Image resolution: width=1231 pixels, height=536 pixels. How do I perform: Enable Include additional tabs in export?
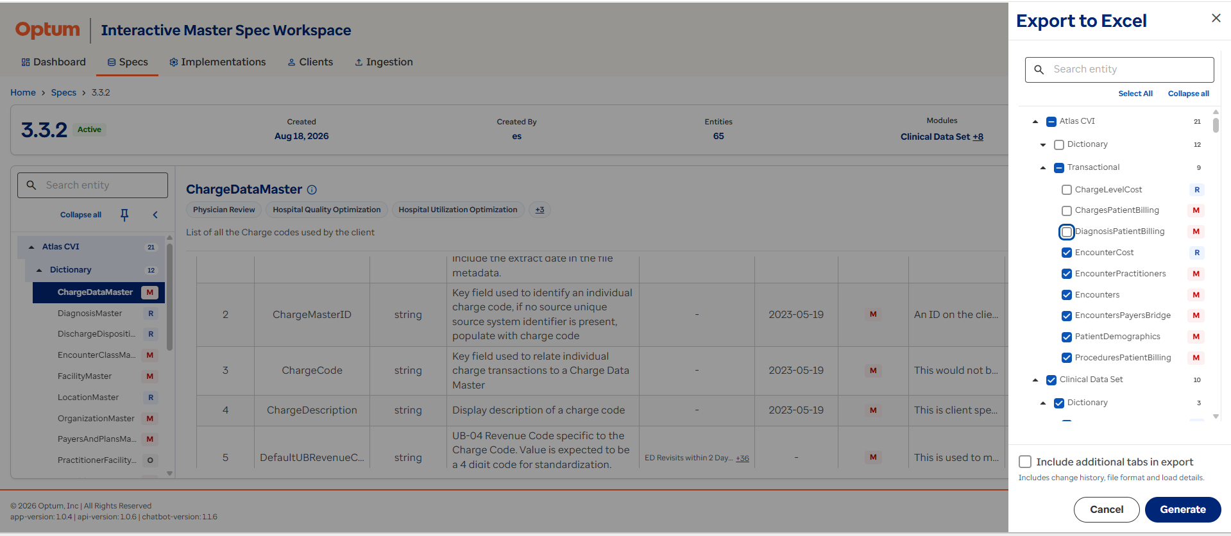[1025, 462]
